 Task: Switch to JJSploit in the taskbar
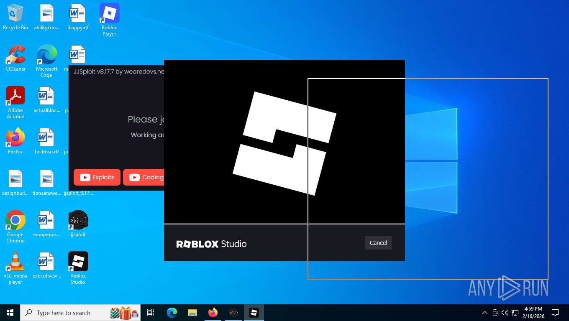click(x=233, y=313)
